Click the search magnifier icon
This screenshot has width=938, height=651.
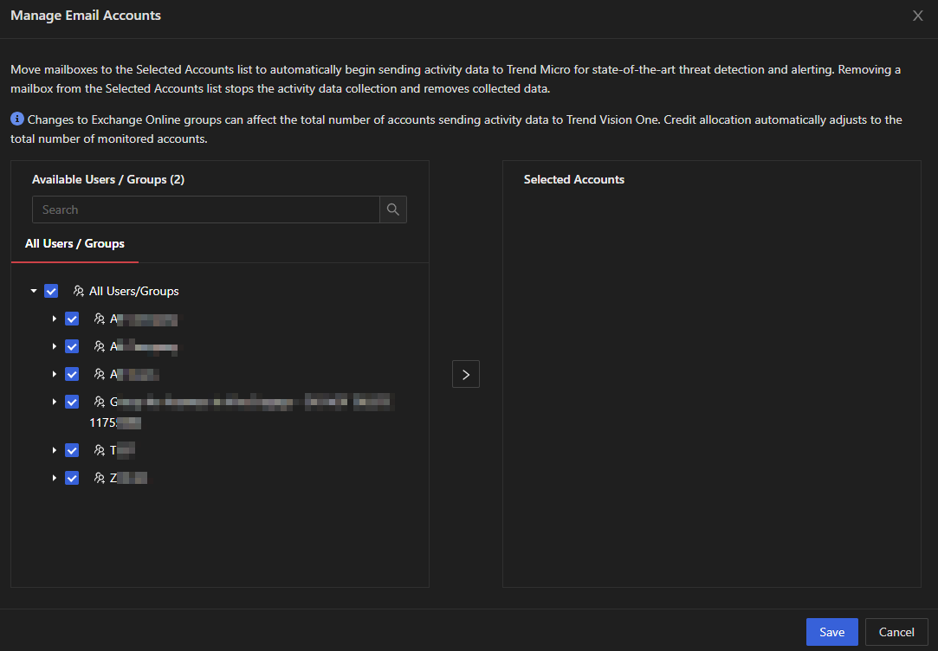(393, 209)
